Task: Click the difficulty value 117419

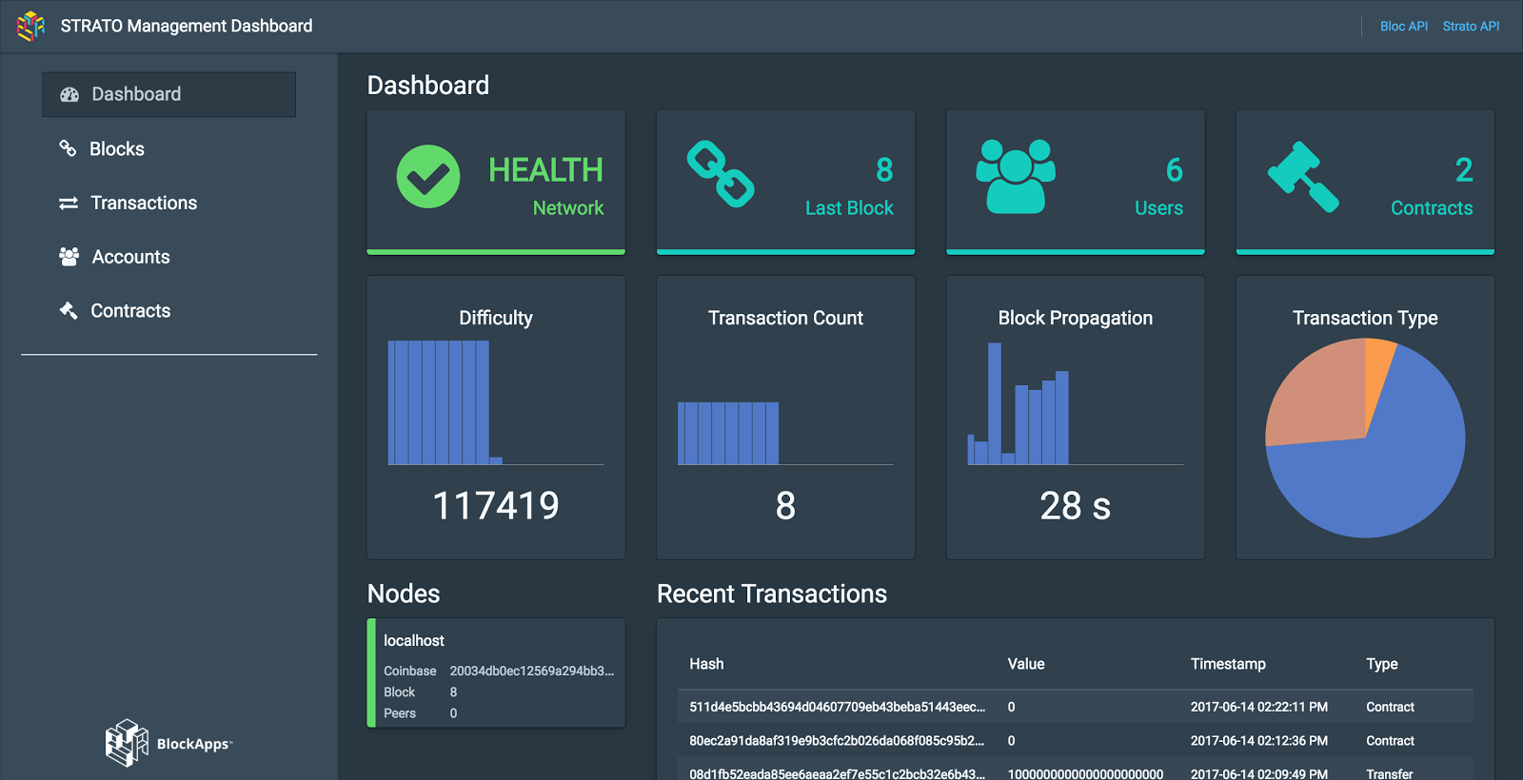Action: click(x=496, y=506)
